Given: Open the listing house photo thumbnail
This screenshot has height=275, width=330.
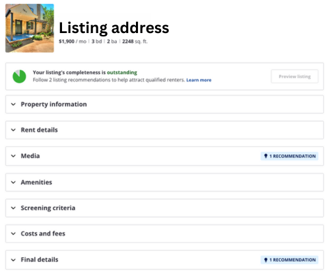Looking at the screenshot, I should pyautogui.click(x=30, y=28).
